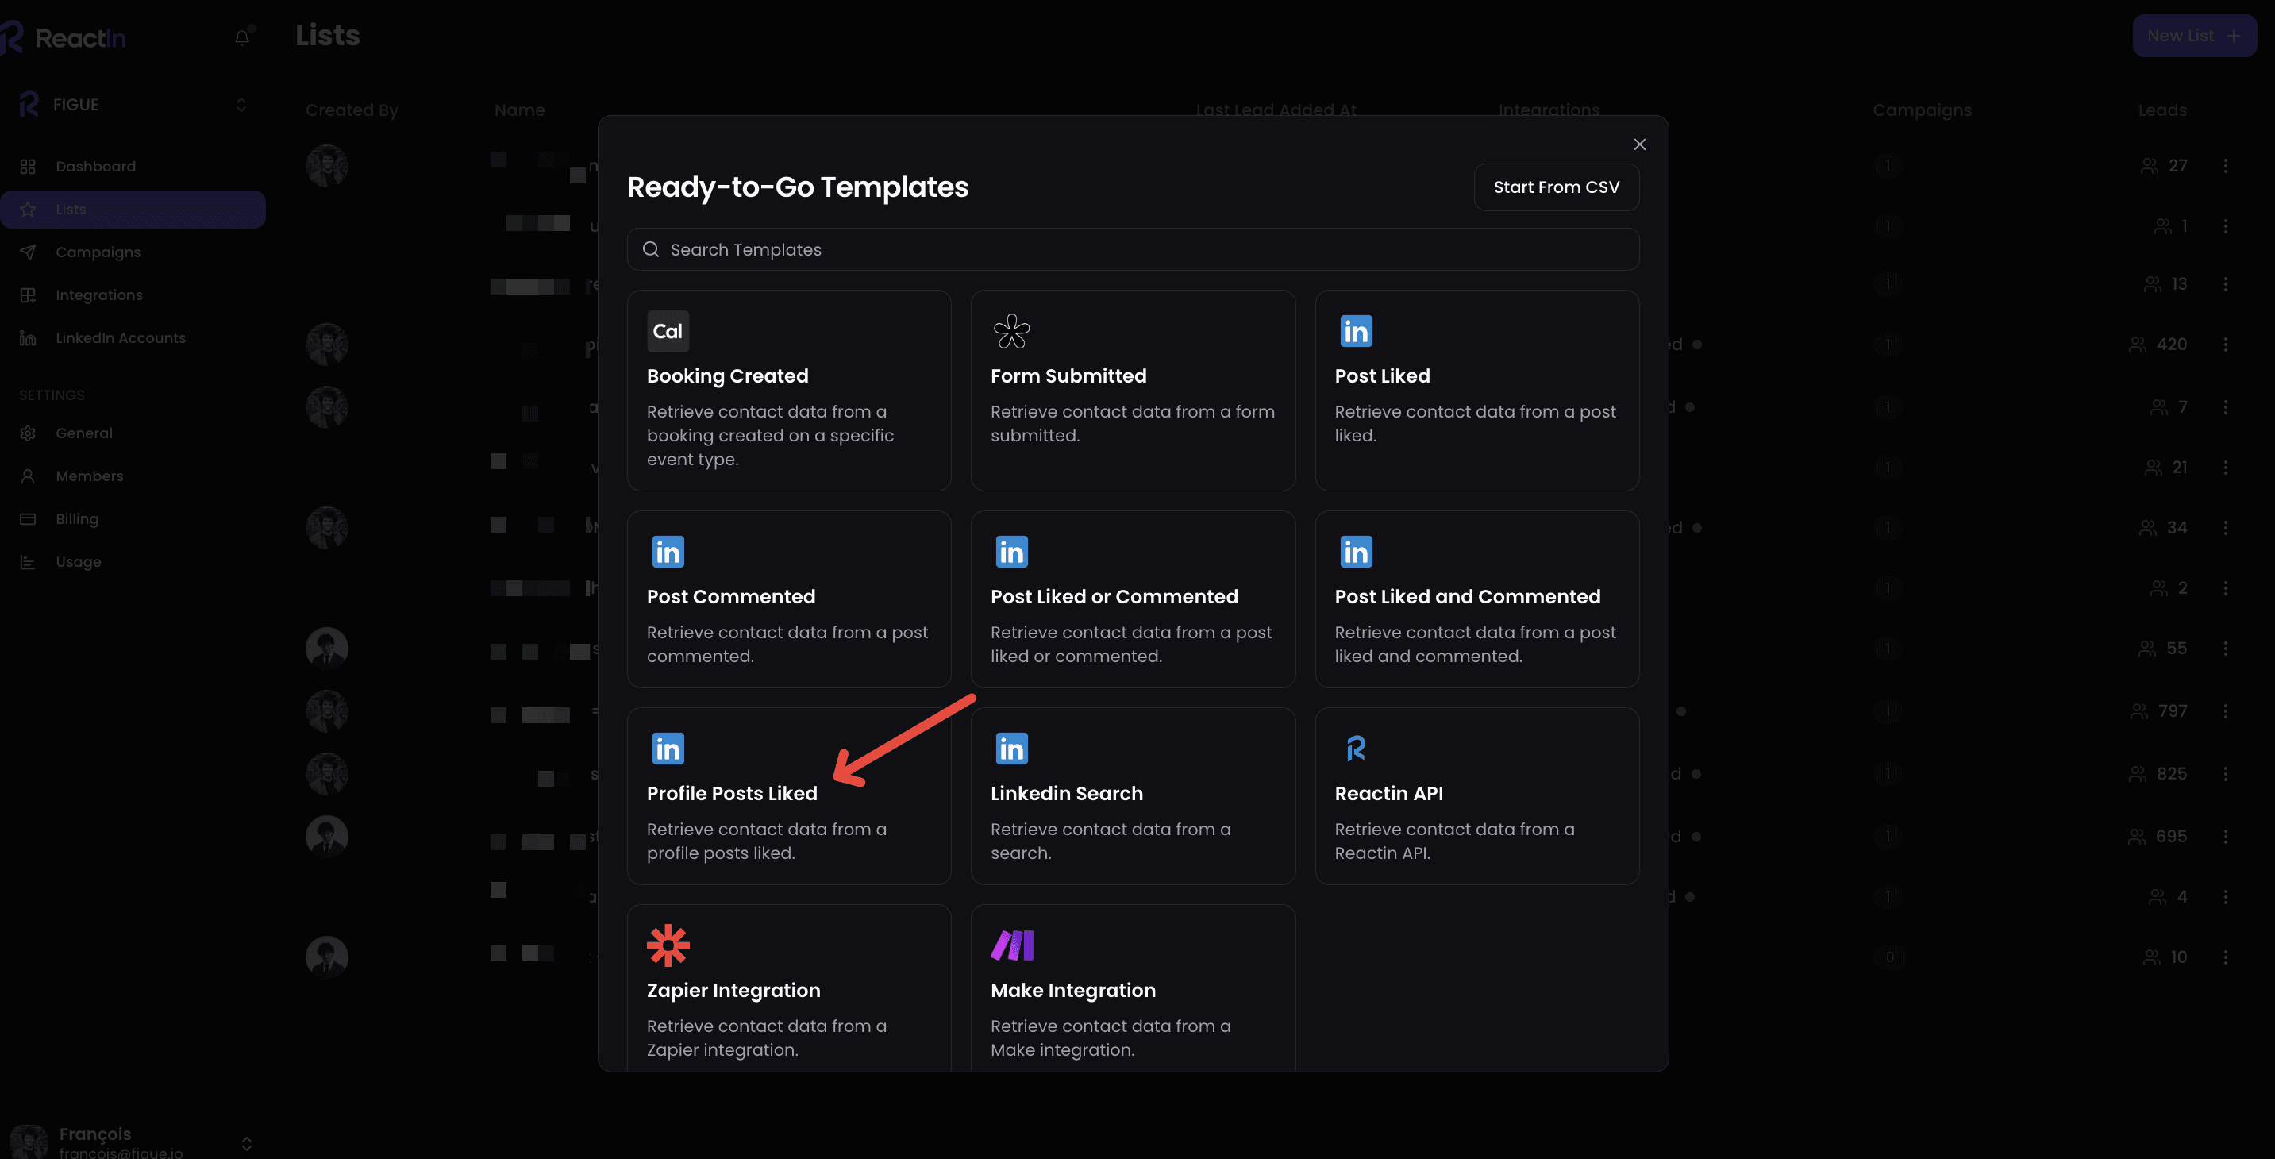Open row options for list with 420 leads

(2225, 345)
